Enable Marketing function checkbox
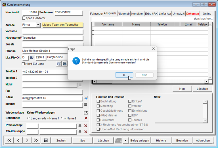This screenshot has width=218, height=148. point(98,106)
